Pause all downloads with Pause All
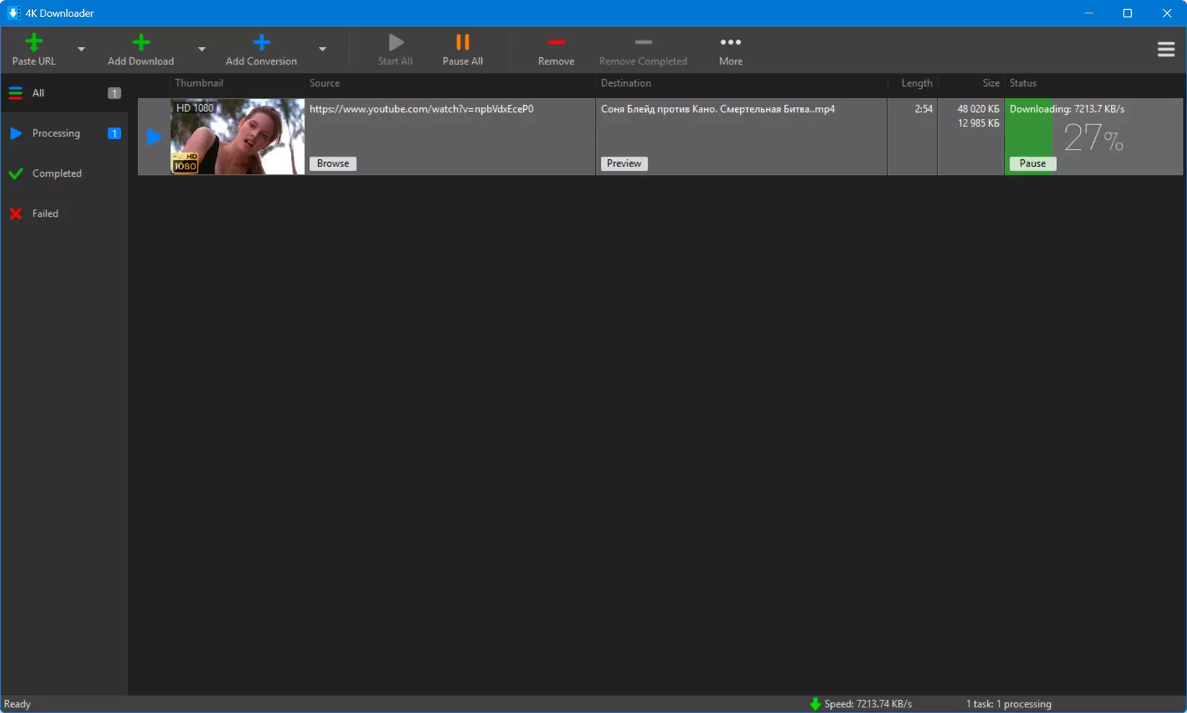1187x713 pixels. [462, 50]
